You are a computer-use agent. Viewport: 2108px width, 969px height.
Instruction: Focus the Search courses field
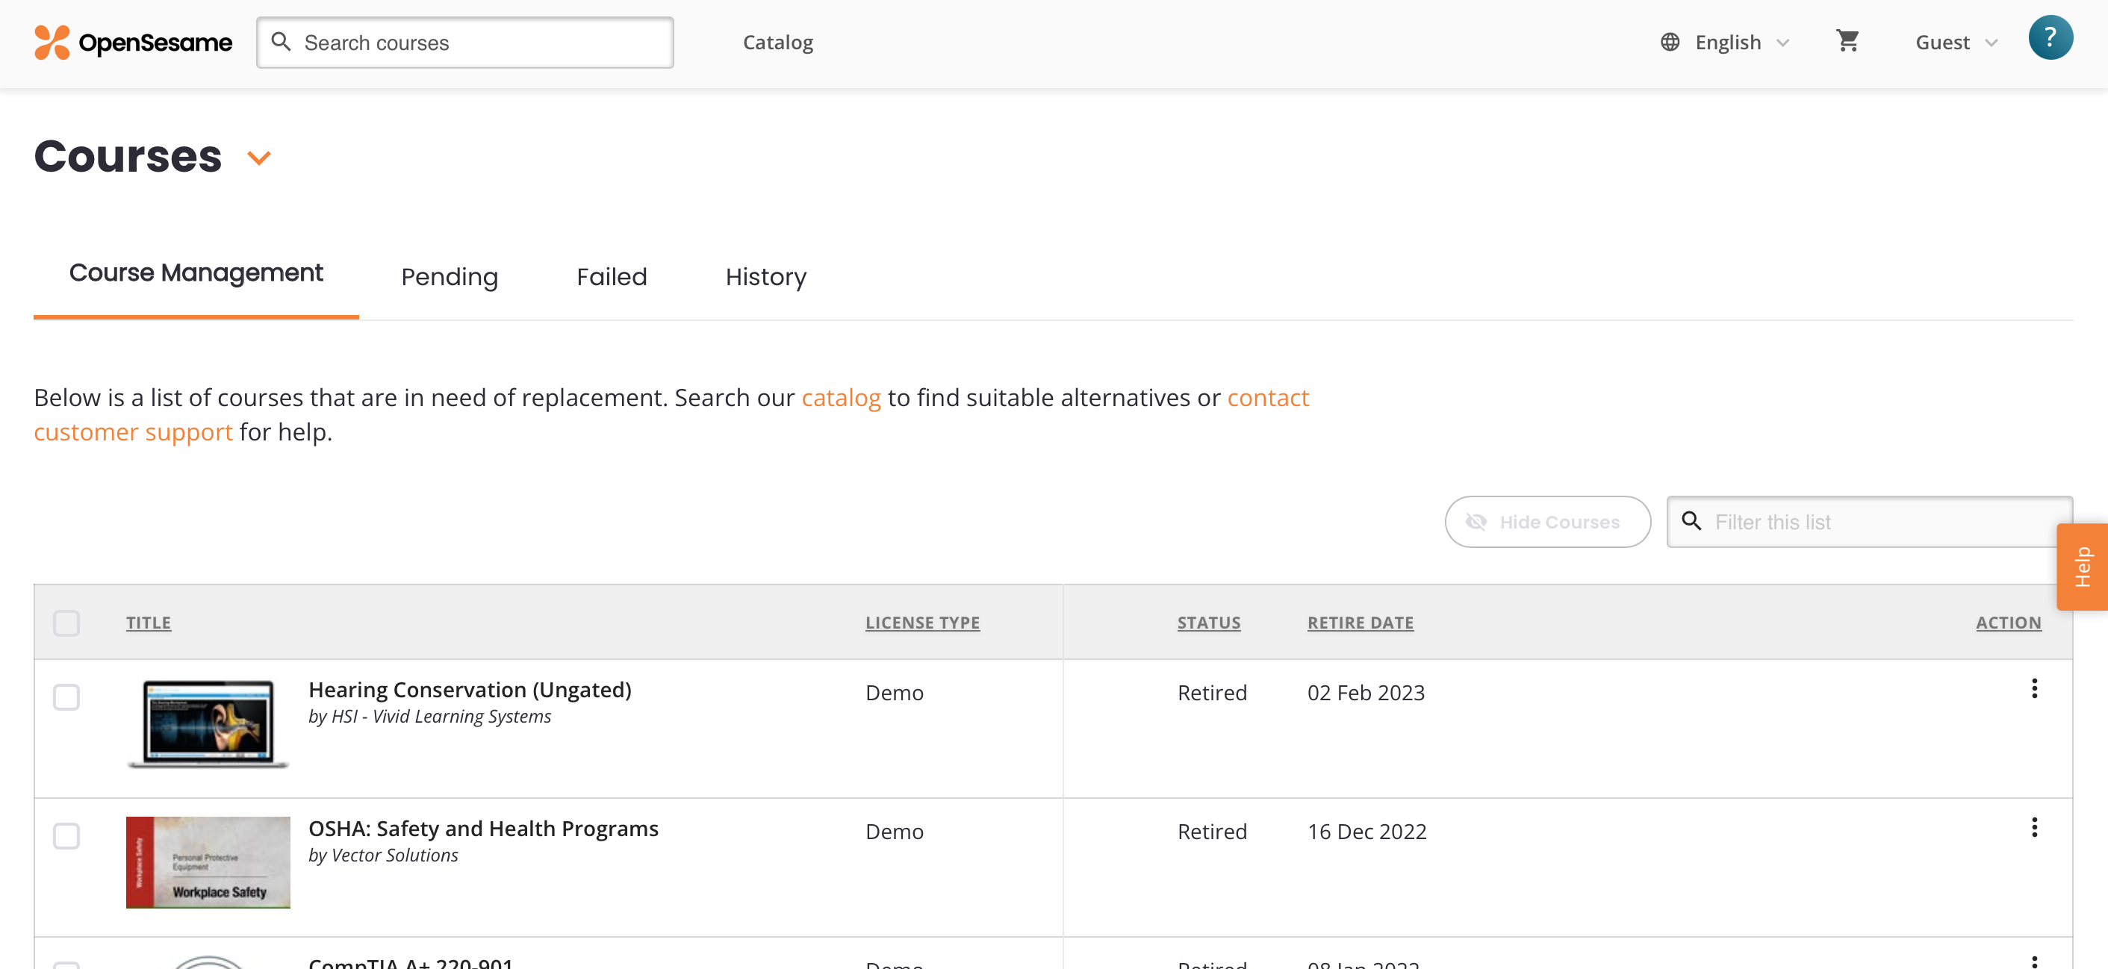464,43
